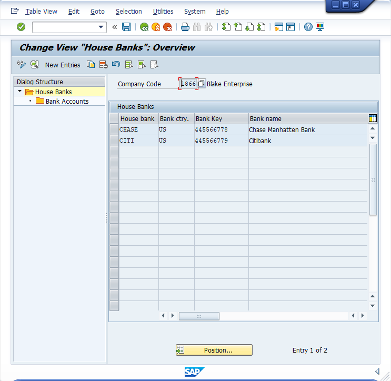Image resolution: width=391 pixels, height=381 pixels.
Task: Click the red Cancel icon
Action: point(167,27)
